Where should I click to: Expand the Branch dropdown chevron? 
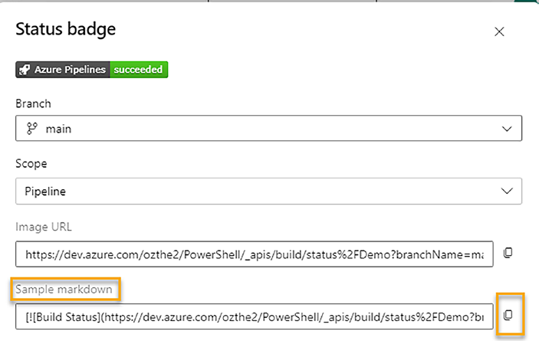click(x=507, y=129)
